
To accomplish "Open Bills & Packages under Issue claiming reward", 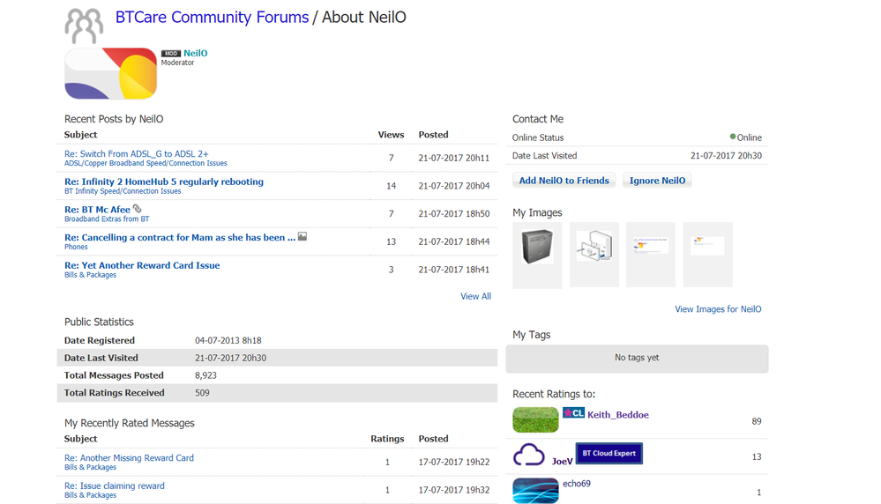I will tap(90, 495).
